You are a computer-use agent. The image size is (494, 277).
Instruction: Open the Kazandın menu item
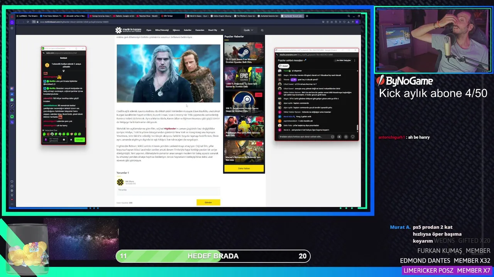click(x=200, y=30)
